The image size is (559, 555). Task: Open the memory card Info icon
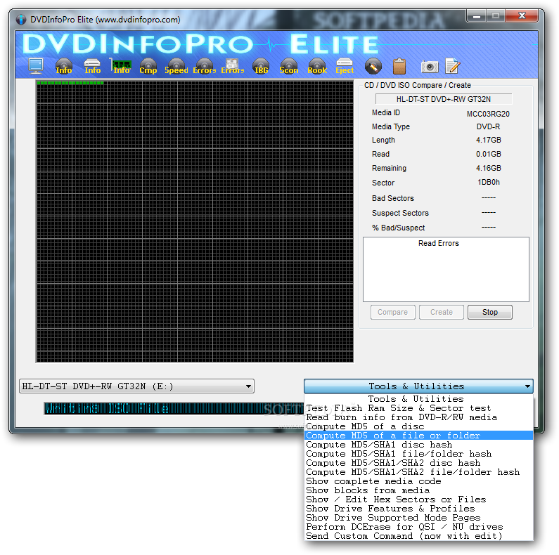[x=121, y=66]
